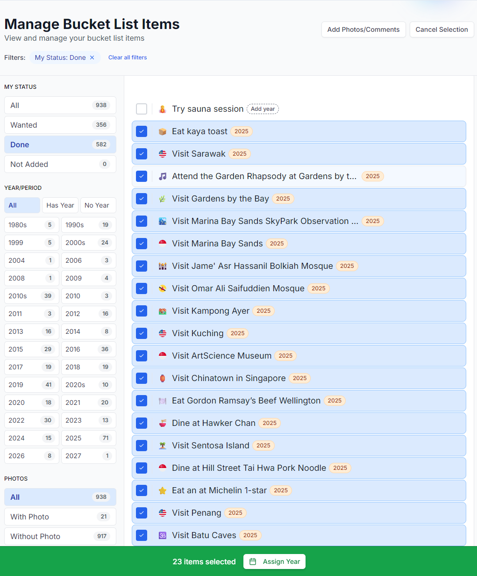Uncheck the Visit Batu Caves selection
Screen dimensions: 477x576
coord(142,535)
